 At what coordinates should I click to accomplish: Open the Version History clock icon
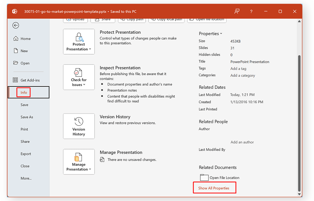click(78, 121)
